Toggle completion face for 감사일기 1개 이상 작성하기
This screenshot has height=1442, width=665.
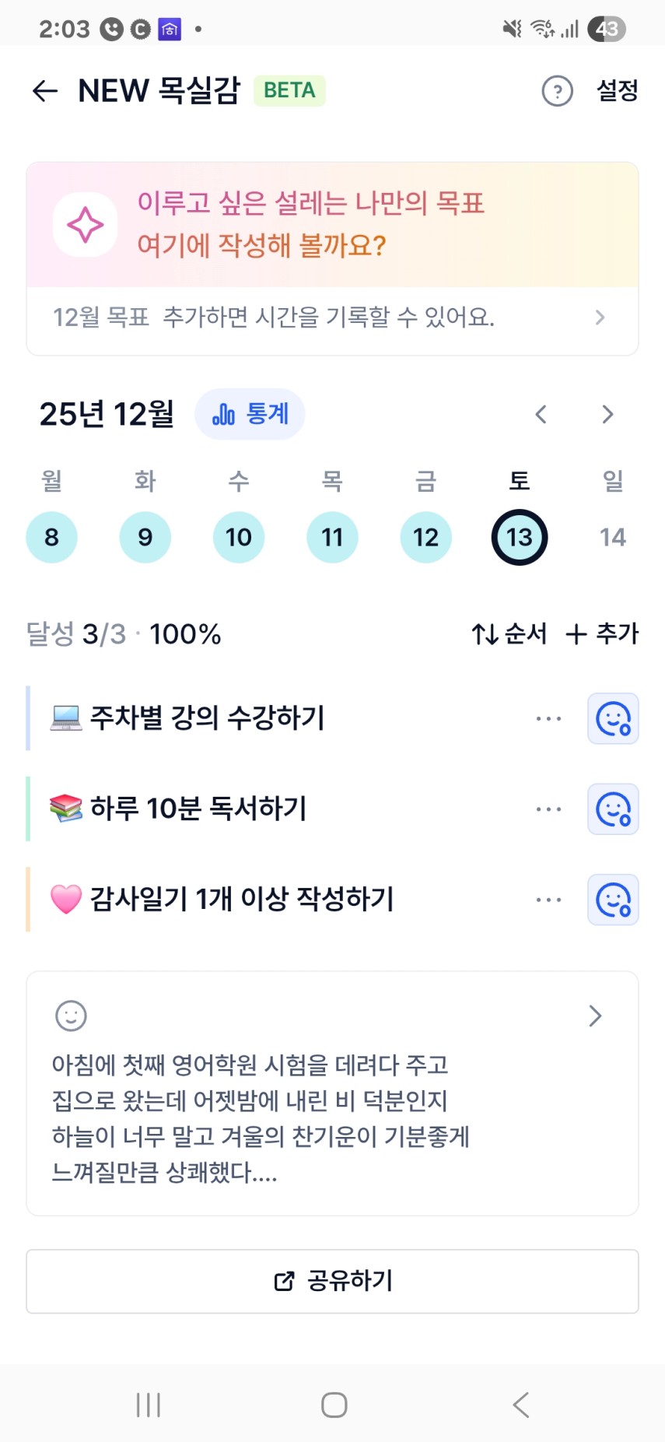[x=613, y=900]
